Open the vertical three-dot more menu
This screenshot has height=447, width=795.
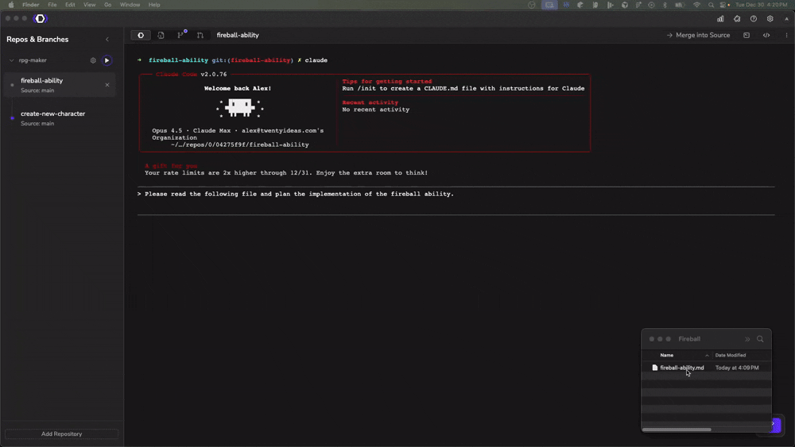[786, 35]
